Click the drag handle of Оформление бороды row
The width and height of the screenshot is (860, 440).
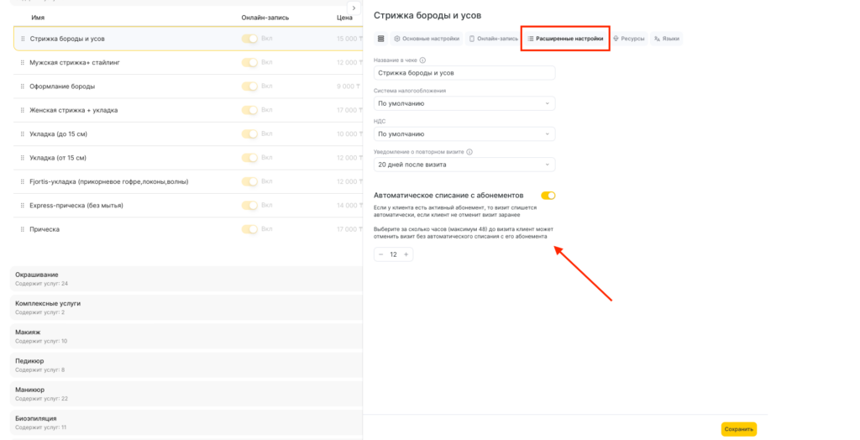click(x=21, y=86)
